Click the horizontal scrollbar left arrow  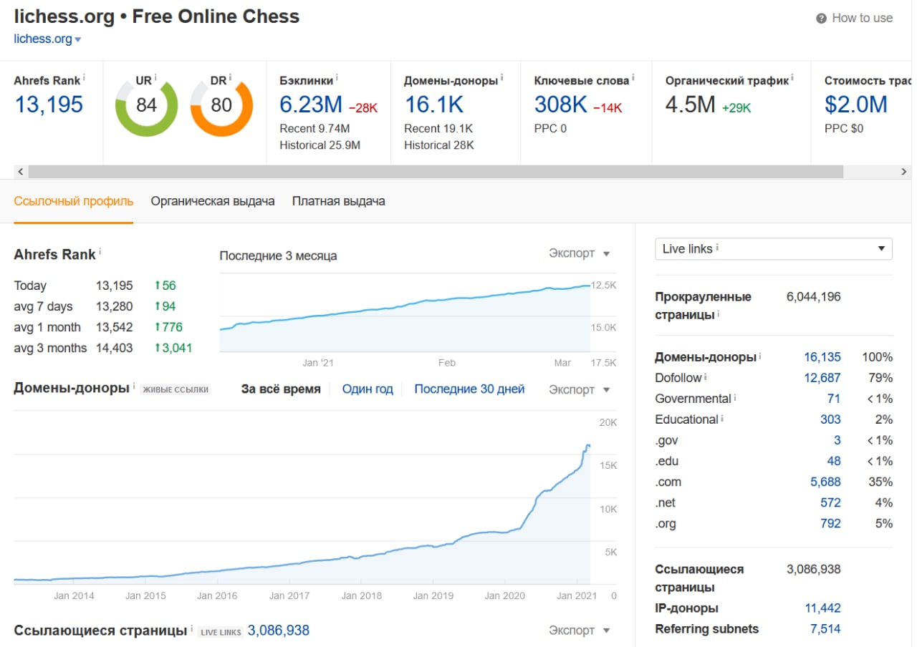[x=20, y=172]
